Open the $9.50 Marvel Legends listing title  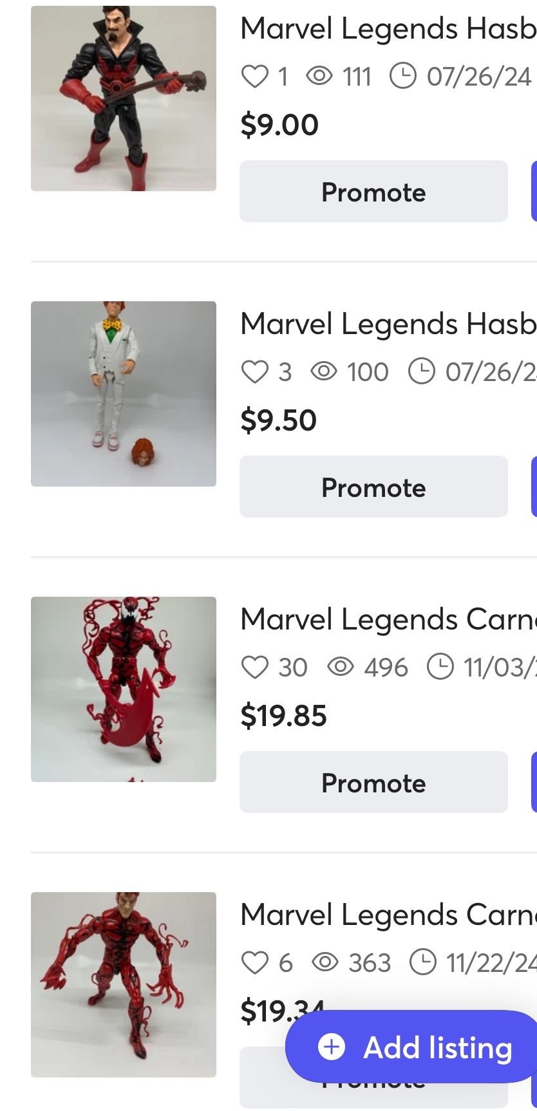click(x=388, y=324)
